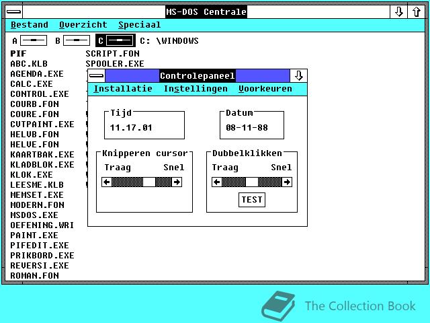This screenshot has width=430, height=323.
Task: Select file HELVB.FON
Action: click(x=34, y=135)
